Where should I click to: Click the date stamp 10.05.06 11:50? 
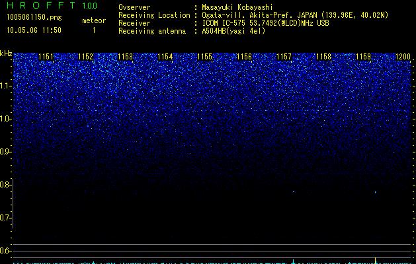34,30
